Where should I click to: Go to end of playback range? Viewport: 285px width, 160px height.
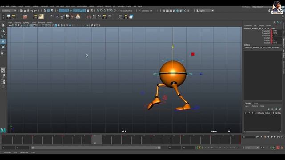click(x=282, y=137)
